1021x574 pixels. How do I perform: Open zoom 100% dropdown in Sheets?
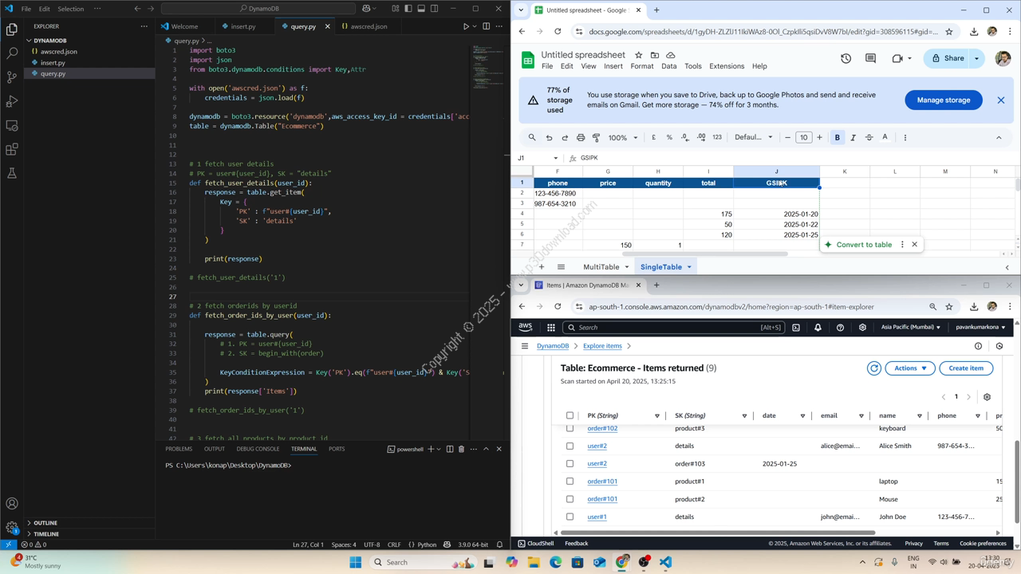[623, 137]
